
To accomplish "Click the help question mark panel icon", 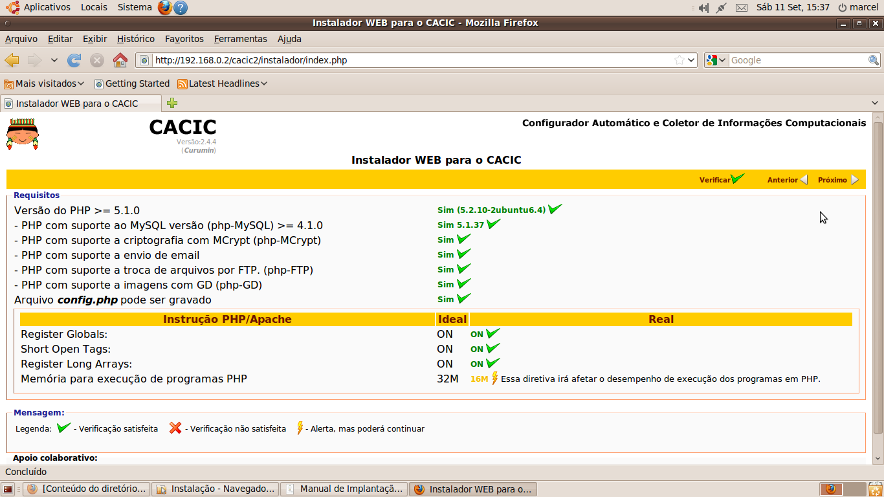I will [181, 8].
